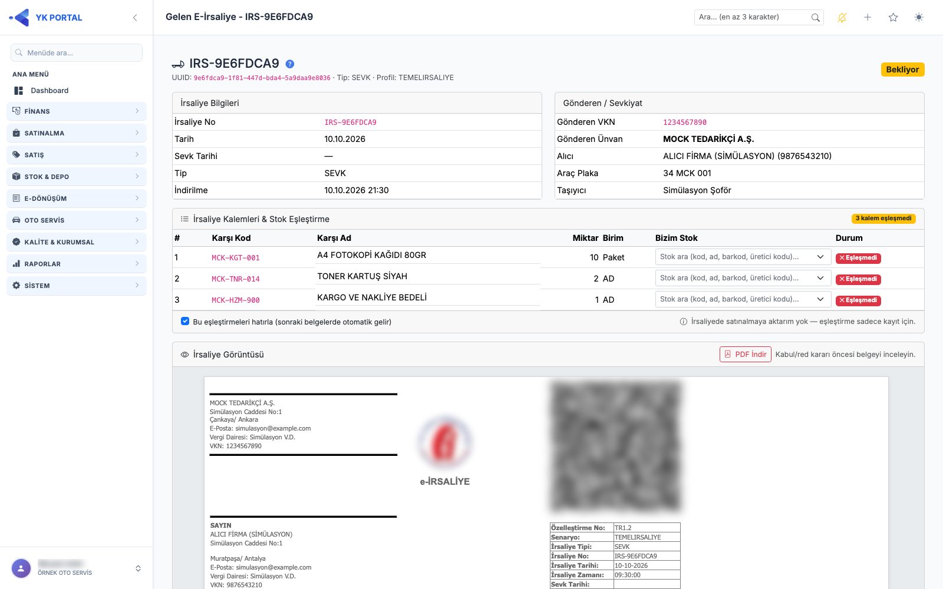Click the '3 kalem eşleşmedi' badge

point(883,219)
